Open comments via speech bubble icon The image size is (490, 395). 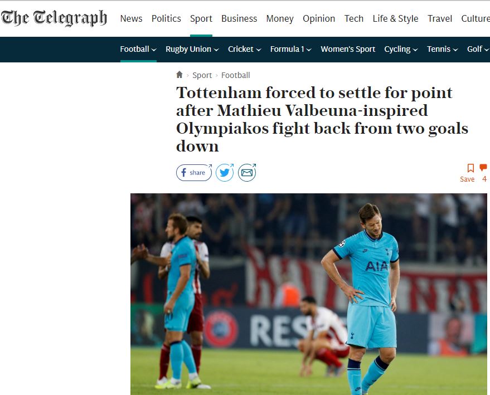click(483, 168)
